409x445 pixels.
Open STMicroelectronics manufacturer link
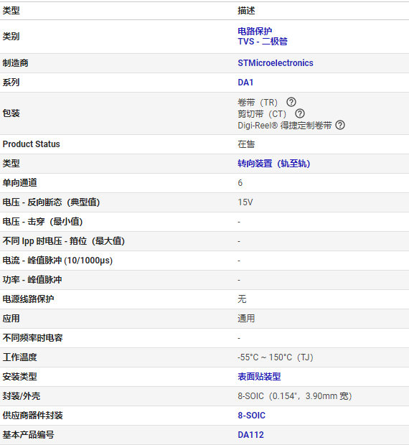point(275,63)
